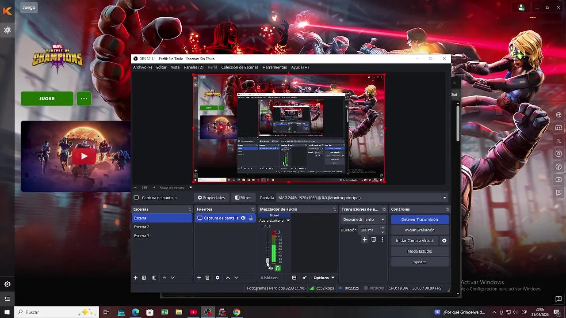This screenshot has width=566, height=318.
Task: Add a transition with plus icon
Action: click(364, 239)
